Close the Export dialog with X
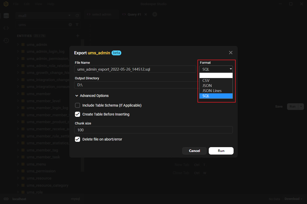This screenshot has width=307, height=204. point(231,53)
